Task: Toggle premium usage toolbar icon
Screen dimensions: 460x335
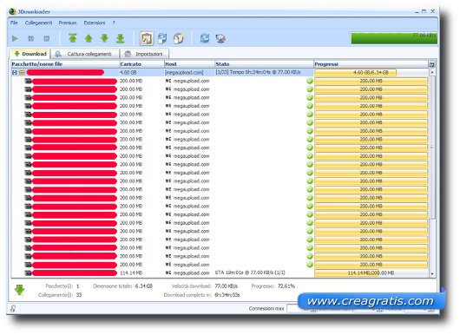Action: (x=179, y=38)
